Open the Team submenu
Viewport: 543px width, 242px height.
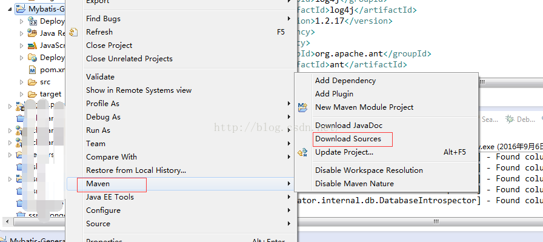pos(181,144)
